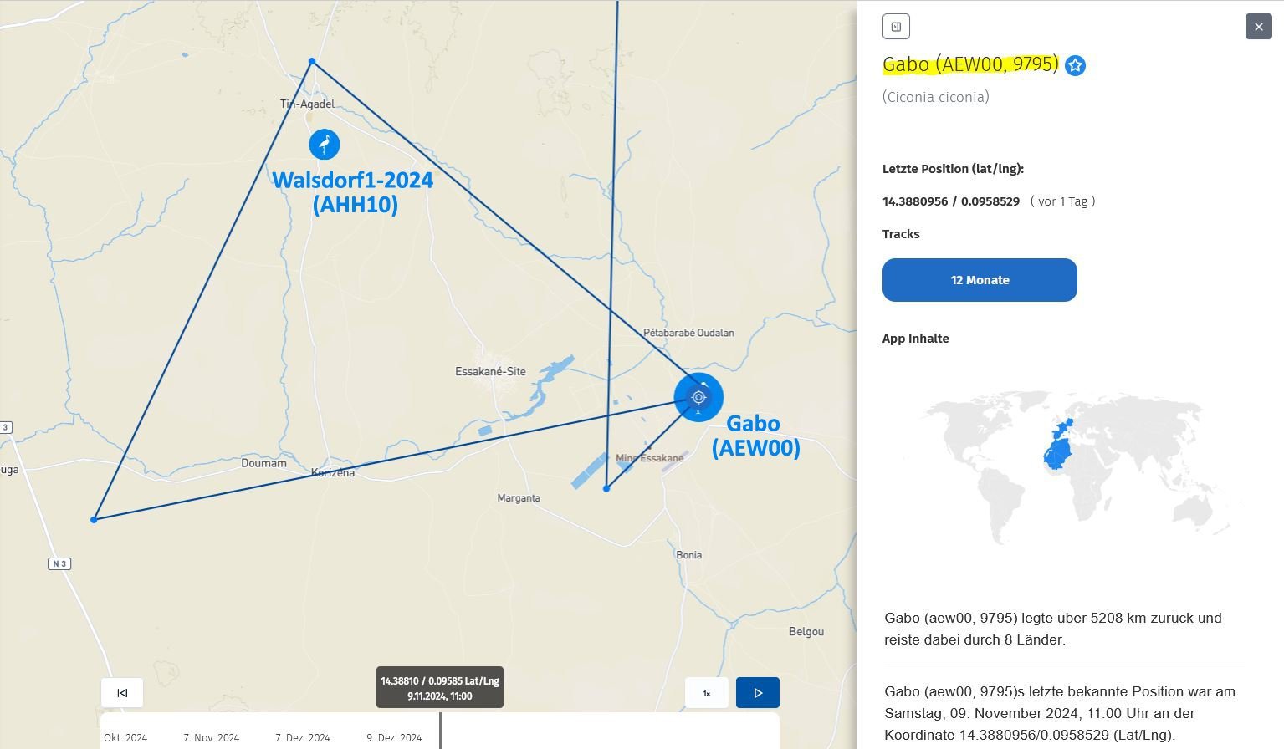Click the dark coordinate tooltip above timeline
This screenshot has width=1284, height=749.
tap(440, 687)
